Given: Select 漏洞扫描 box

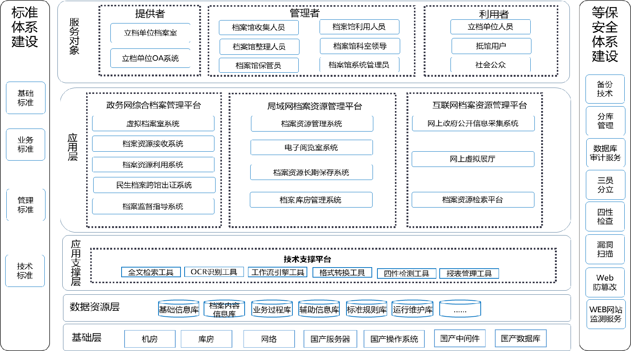Looking at the screenshot, I should pyautogui.click(x=605, y=249).
